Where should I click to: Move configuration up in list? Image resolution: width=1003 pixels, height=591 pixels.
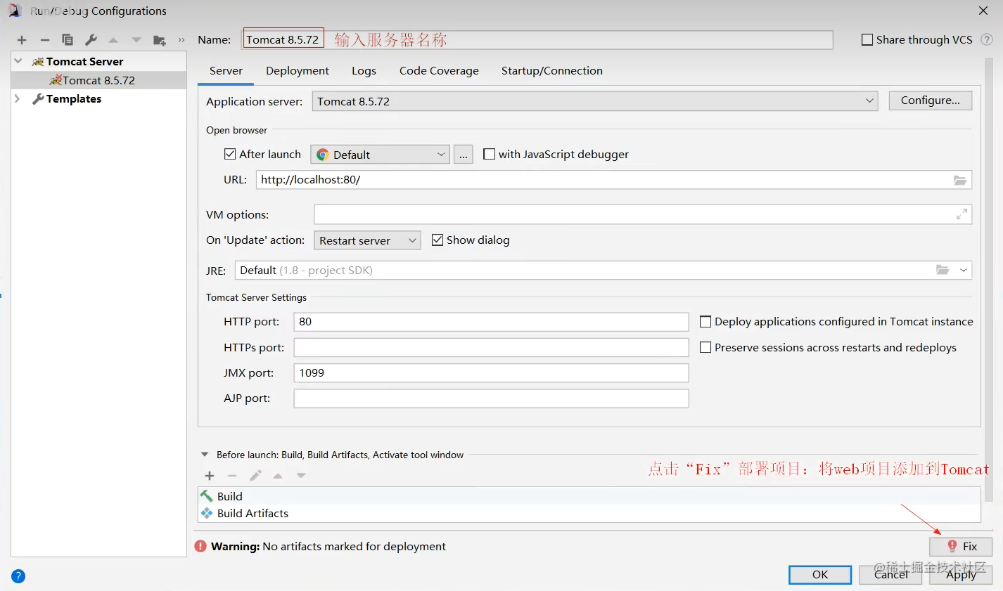(x=113, y=40)
